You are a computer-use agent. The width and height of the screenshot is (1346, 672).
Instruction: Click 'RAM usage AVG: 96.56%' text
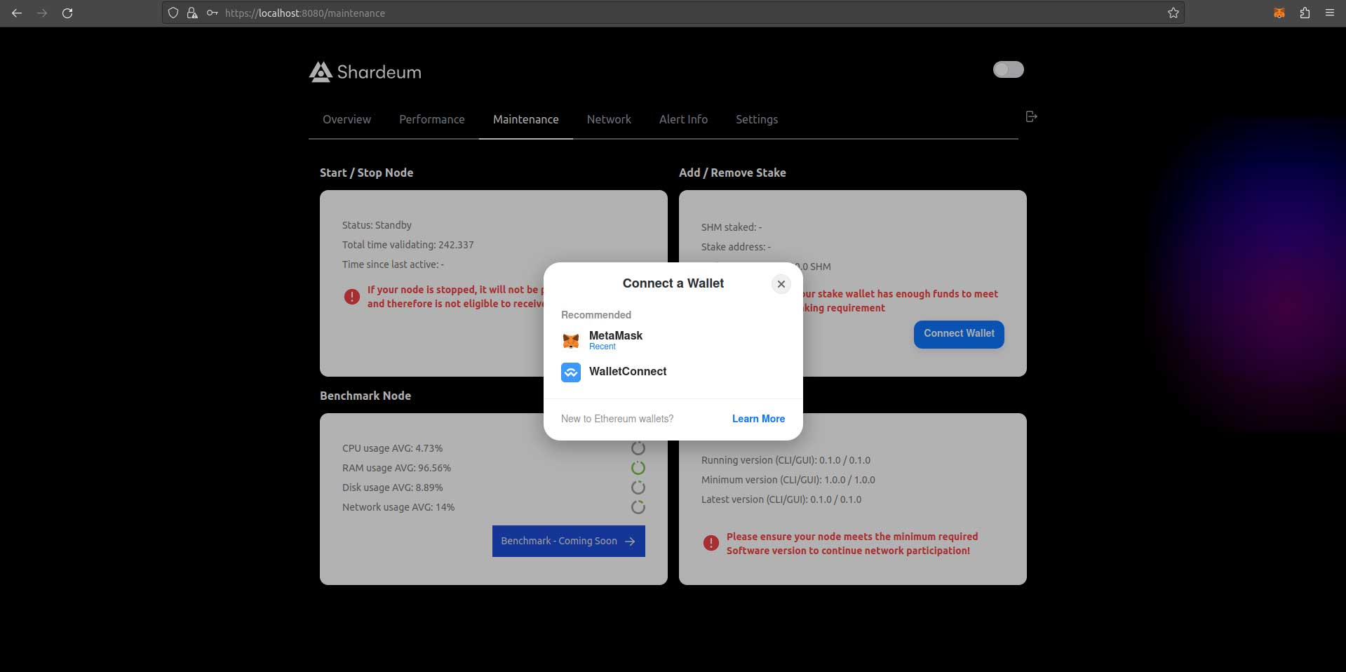coord(396,468)
